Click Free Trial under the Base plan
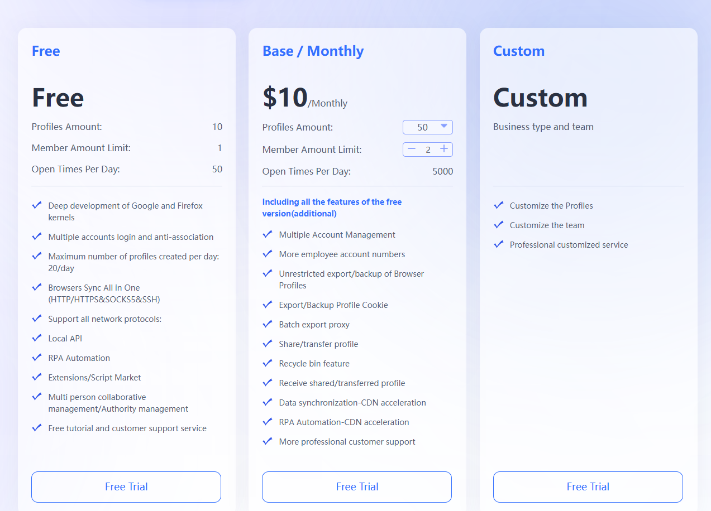The image size is (711, 511). tap(356, 486)
